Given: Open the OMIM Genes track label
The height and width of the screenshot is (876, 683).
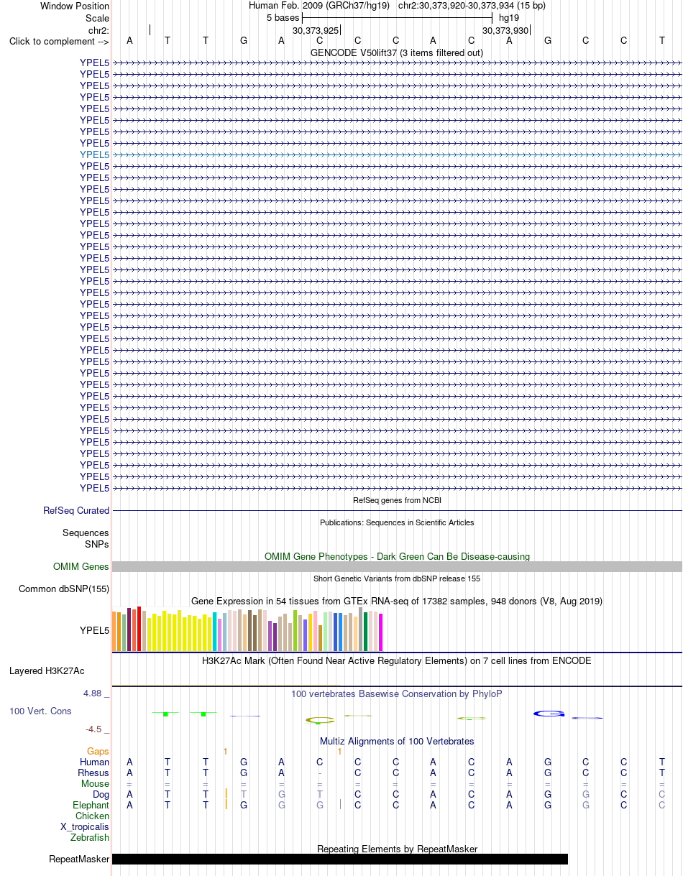Looking at the screenshot, I should tap(81, 567).
